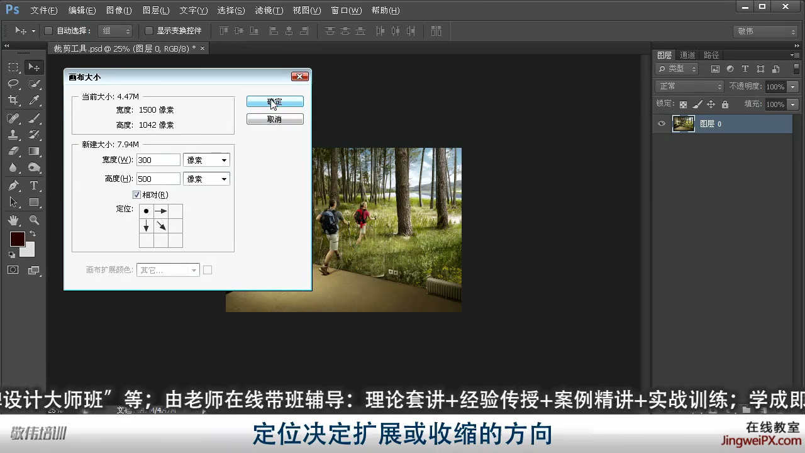Enable the 显示变换控件 checkbox
The height and width of the screenshot is (453, 805).
tap(149, 31)
